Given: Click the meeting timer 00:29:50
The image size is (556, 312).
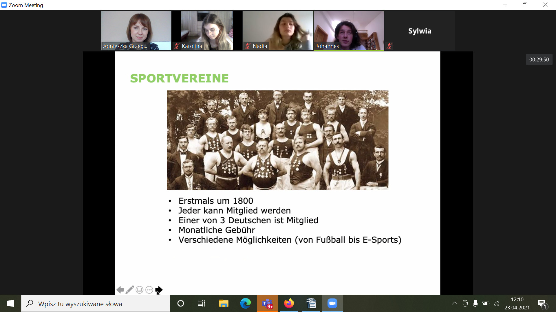Looking at the screenshot, I should click(539, 60).
